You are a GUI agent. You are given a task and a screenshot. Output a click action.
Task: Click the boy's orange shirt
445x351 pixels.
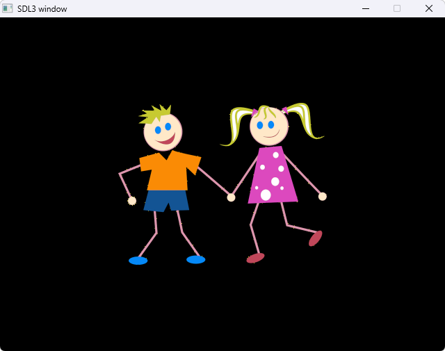coord(170,172)
